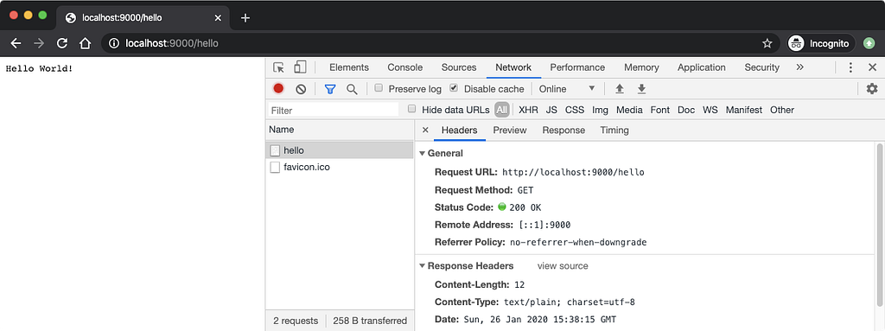Open the Online throttling dropdown
Image resolution: width=885 pixels, height=331 pixels.
pos(567,89)
